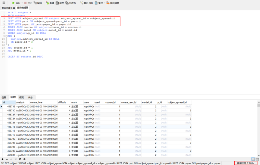Viewport: 260px width, 165px height.
Task: Click the query time 7.283s status
Action: [x=246, y=163]
